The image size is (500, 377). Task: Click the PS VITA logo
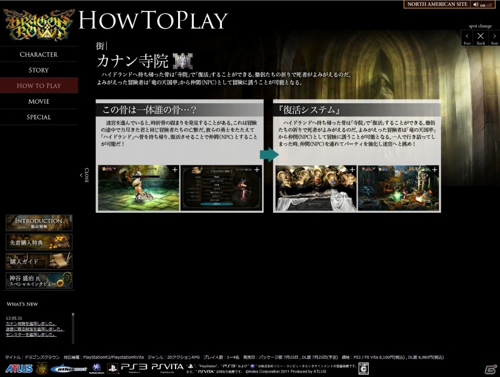point(167,368)
